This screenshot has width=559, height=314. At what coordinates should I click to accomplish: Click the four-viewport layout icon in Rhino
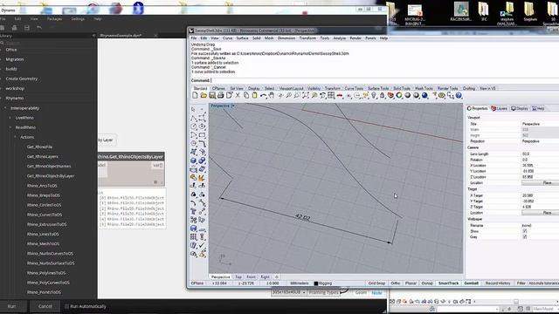coord(331,95)
